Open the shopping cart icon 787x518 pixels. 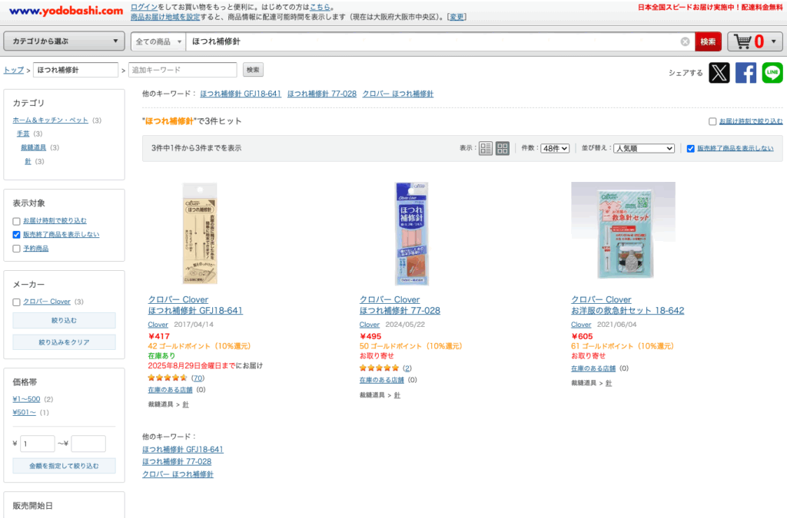click(x=743, y=41)
